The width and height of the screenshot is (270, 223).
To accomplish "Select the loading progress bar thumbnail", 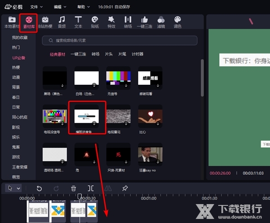I will (86, 116).
